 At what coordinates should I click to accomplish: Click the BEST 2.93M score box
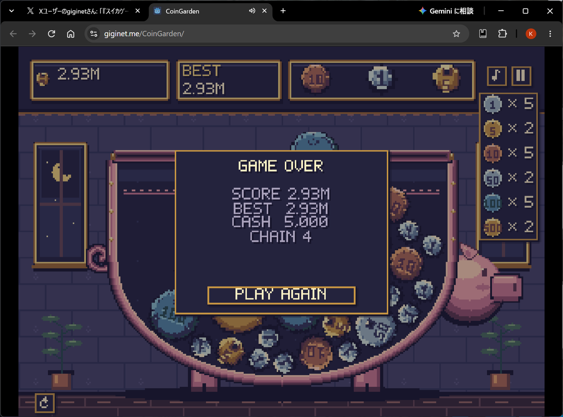point(229,80)
